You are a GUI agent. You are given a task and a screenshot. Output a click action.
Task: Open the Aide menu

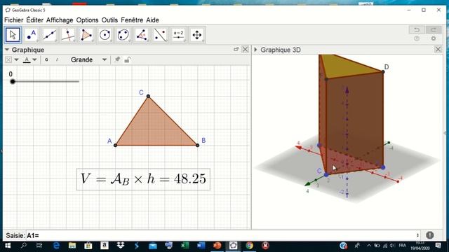pyautogui.click(x=153, y=20)
